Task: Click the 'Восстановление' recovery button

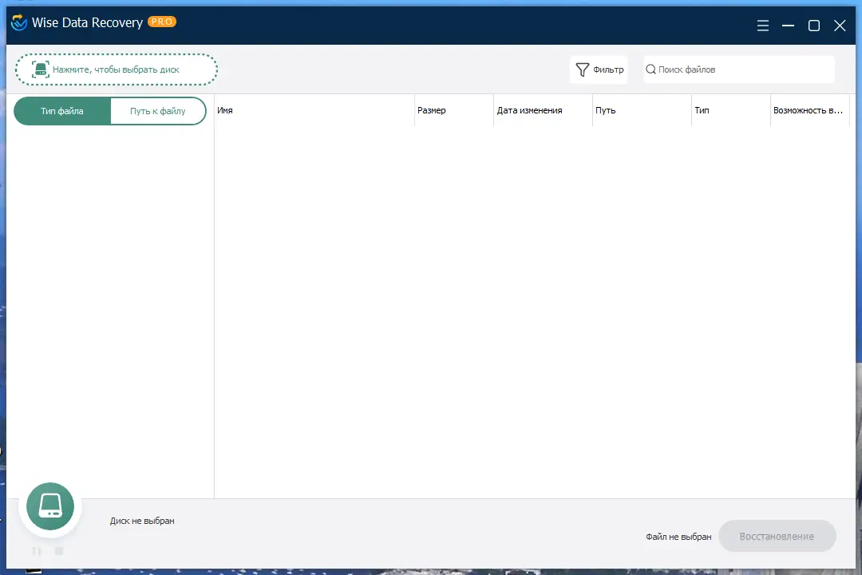Action: [777, 537]
